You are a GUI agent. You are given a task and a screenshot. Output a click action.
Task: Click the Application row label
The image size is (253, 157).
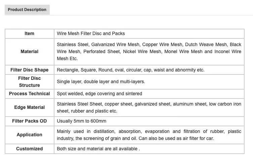point(30,135)
